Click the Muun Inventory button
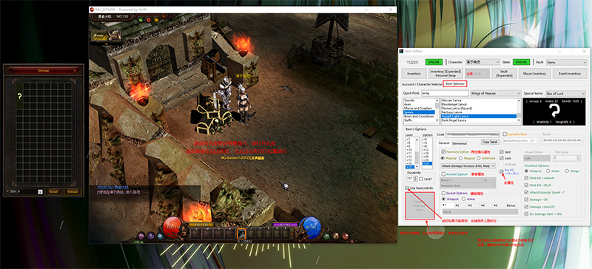This screenshot has width=592, height=269. [x=535, y=74]
